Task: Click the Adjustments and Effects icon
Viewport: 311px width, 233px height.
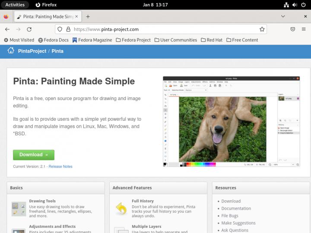Action: click(x=19, y=231)
